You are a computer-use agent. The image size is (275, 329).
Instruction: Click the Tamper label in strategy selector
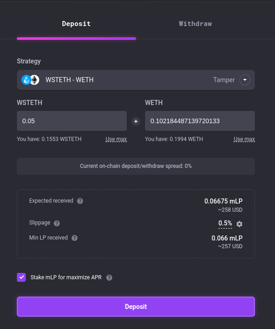(224, 80)
